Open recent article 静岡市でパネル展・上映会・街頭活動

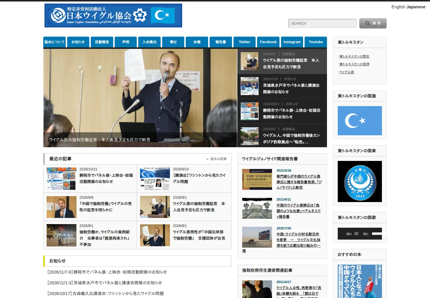pos(106,179)
